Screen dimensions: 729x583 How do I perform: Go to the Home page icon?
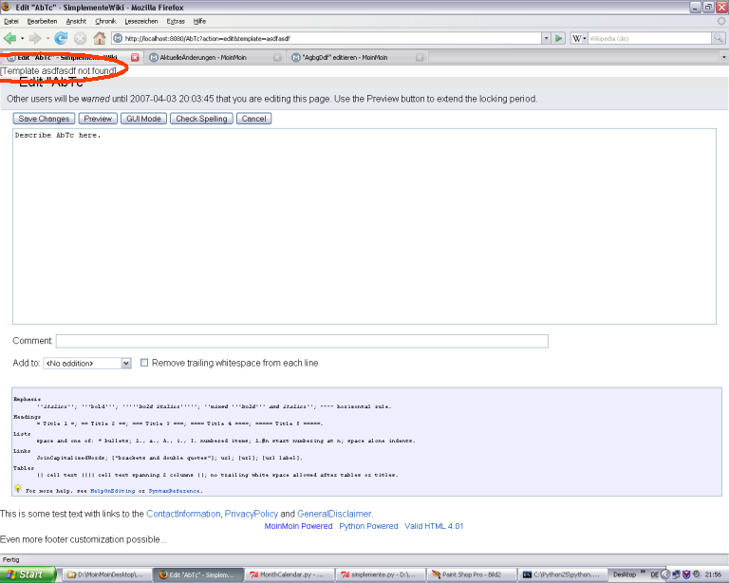click(99, 38)
